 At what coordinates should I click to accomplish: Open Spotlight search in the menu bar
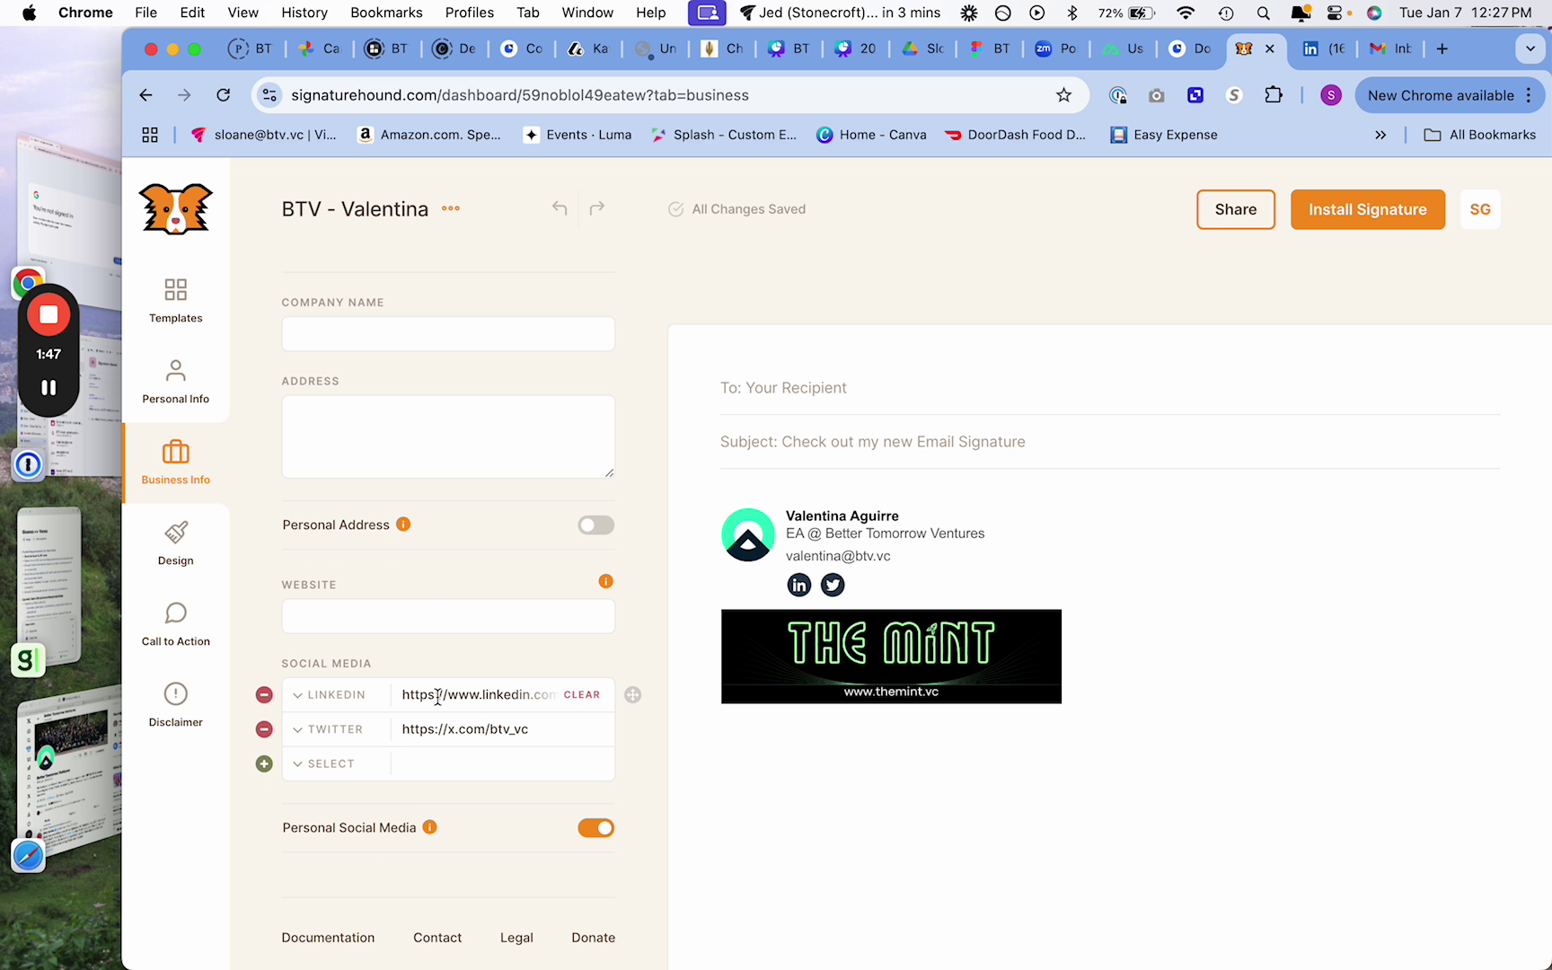pos(1264,13)
